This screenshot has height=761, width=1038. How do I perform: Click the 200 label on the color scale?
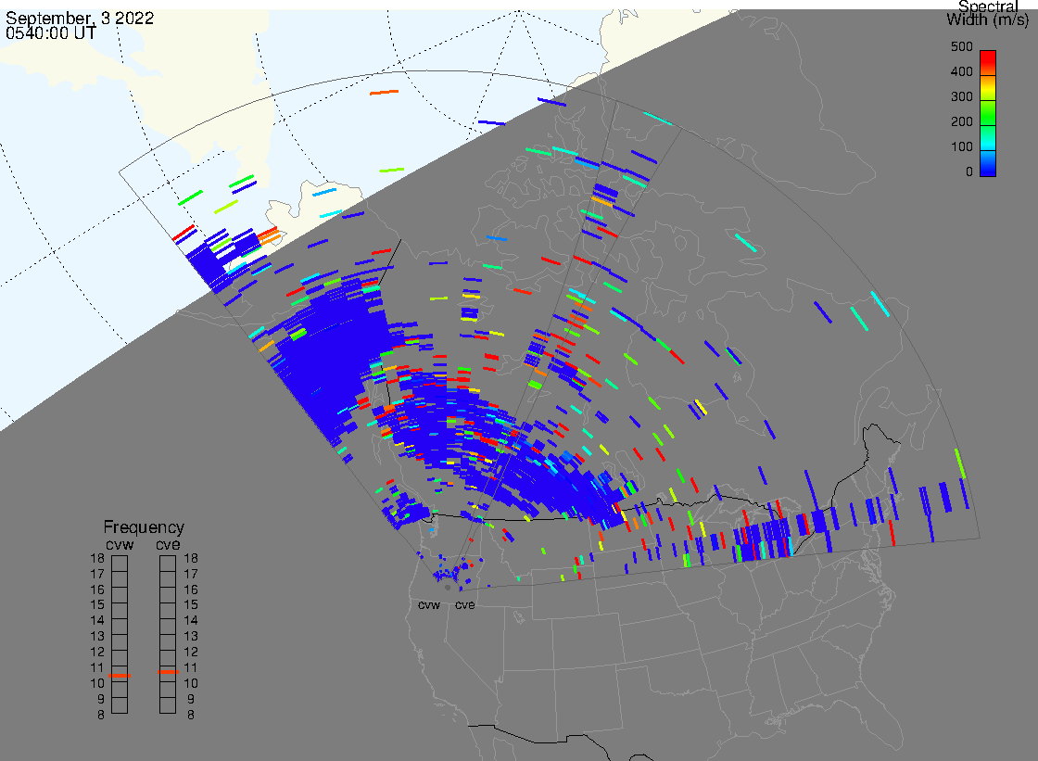(x=961, y=121)
